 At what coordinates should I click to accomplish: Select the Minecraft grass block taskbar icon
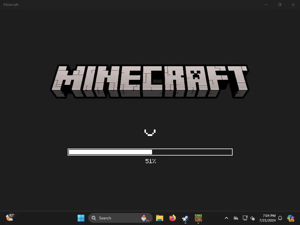(x=198, y=218)
